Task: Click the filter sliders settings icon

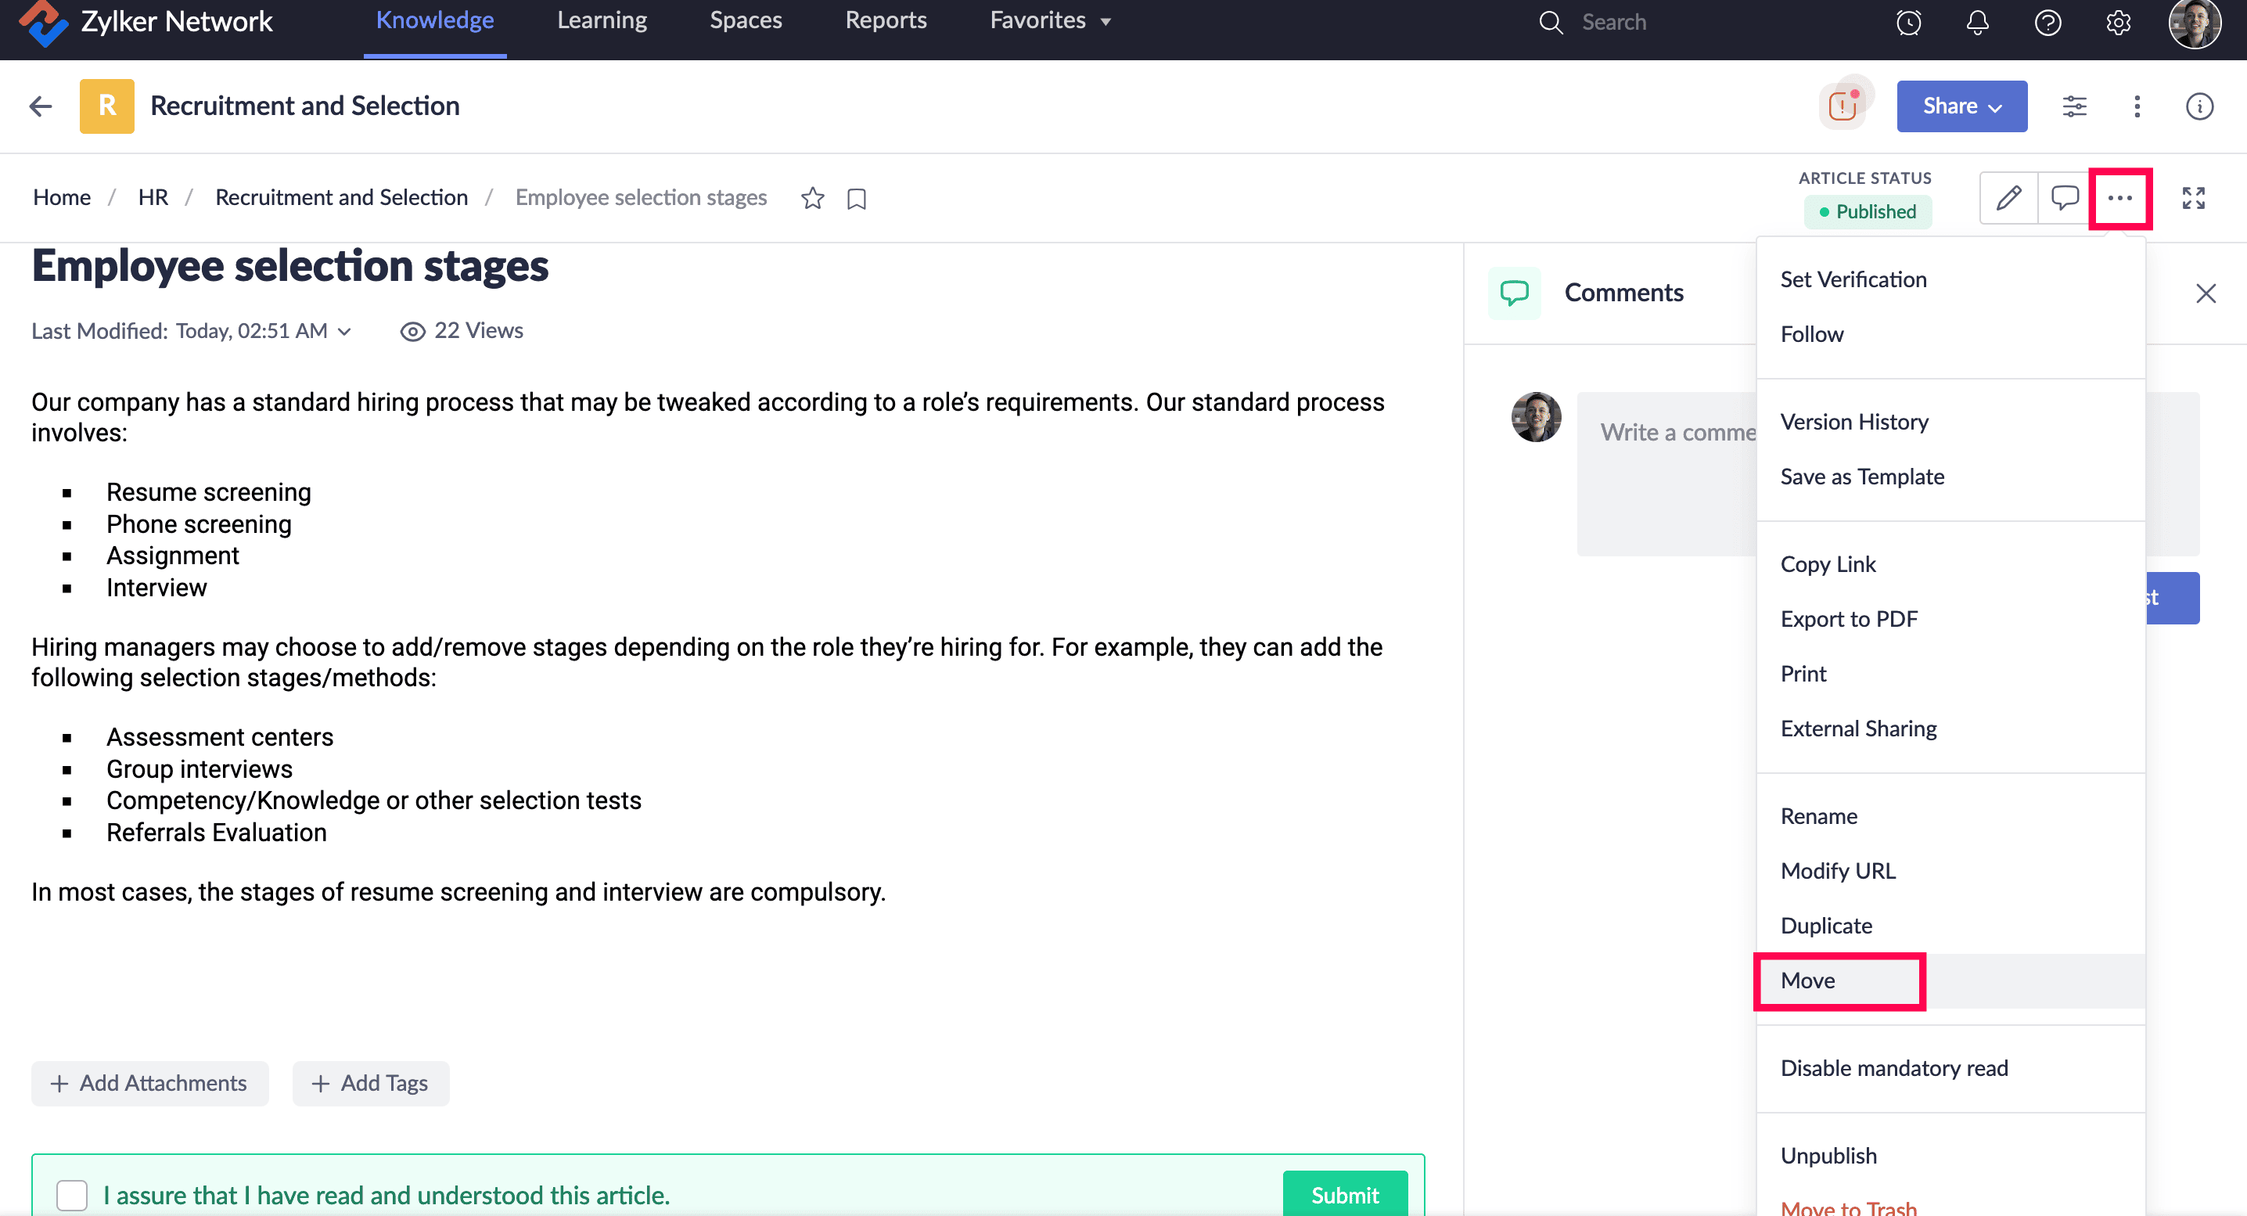Action: click(x=2074, y=106)
